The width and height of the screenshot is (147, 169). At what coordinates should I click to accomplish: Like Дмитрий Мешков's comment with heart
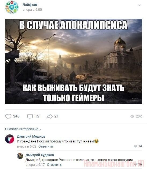coord(135,146)
